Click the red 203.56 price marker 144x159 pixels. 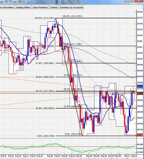pyautogui.click(x=140, y=135)
